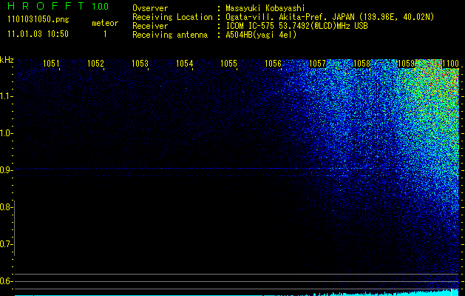This screenshot has height=296, width=465.
Task: Click the 1058 time axis marker
Action: pos(362,64)
